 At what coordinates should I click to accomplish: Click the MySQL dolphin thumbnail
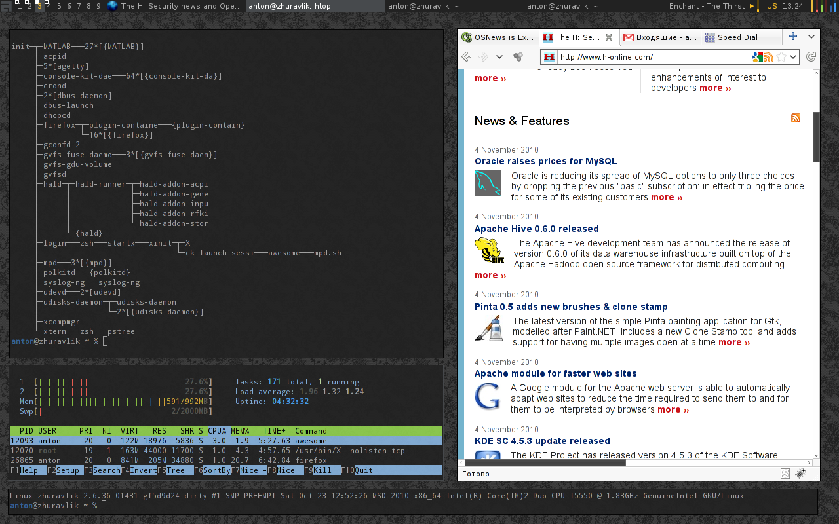point(488,183)
